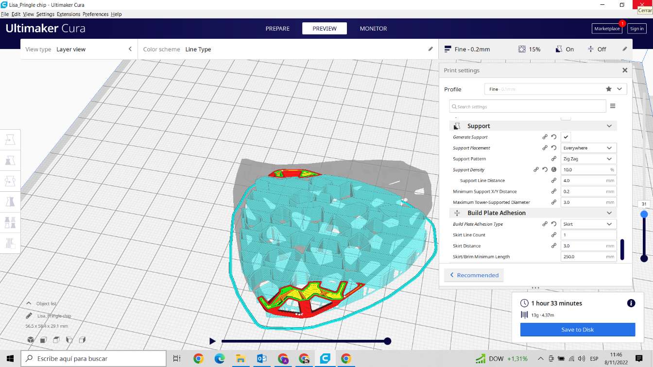This screenshot has height=367, width=653.
Task: Select the Scale tool in left toolbar
Action: click(x=10, y=161)
